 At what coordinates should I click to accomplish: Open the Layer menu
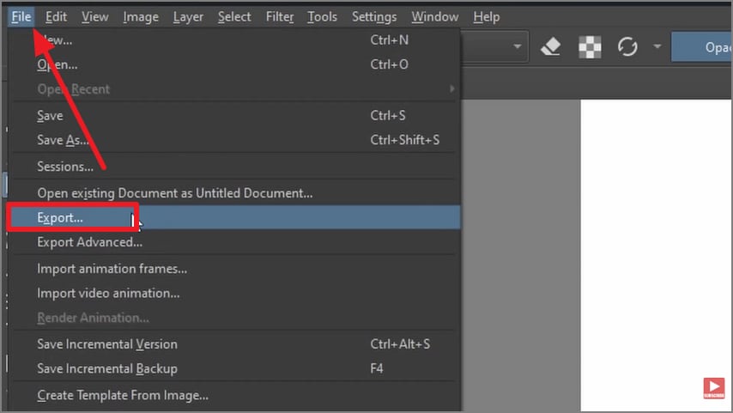(x=188, y=17)
